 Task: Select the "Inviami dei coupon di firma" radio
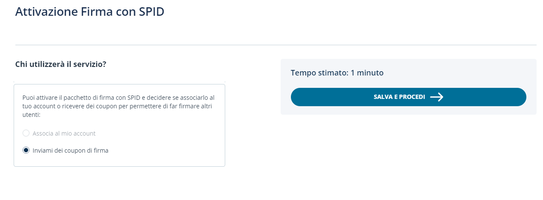26,150
